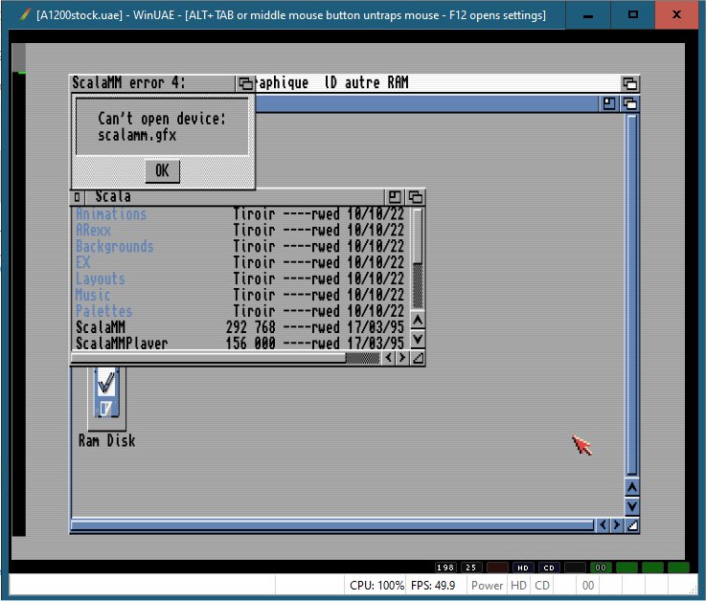Open the Music drawer
Screen dimensions: 706x601
point(93,295)
